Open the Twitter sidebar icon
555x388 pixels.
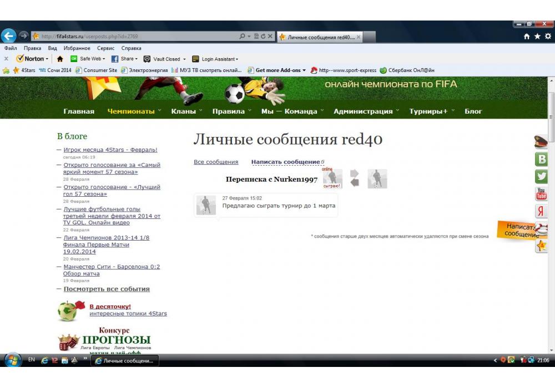click(x=541, y=176)
